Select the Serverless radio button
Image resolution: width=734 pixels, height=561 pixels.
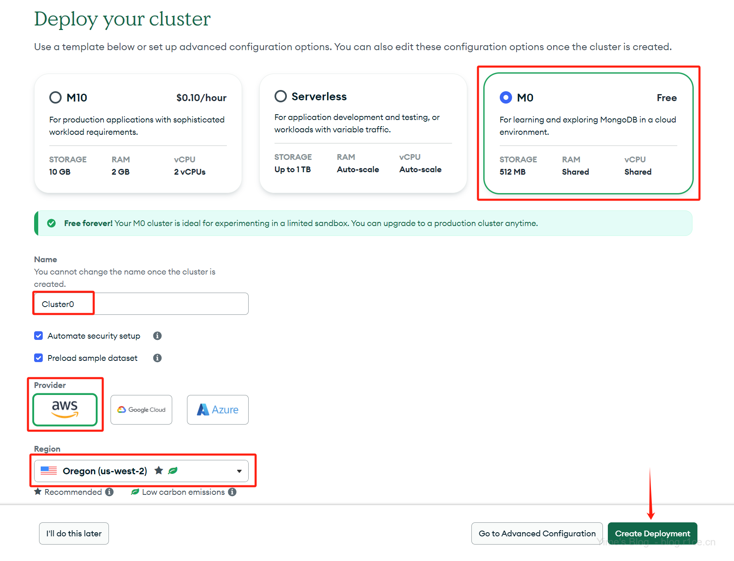click(x=281, y=96)
